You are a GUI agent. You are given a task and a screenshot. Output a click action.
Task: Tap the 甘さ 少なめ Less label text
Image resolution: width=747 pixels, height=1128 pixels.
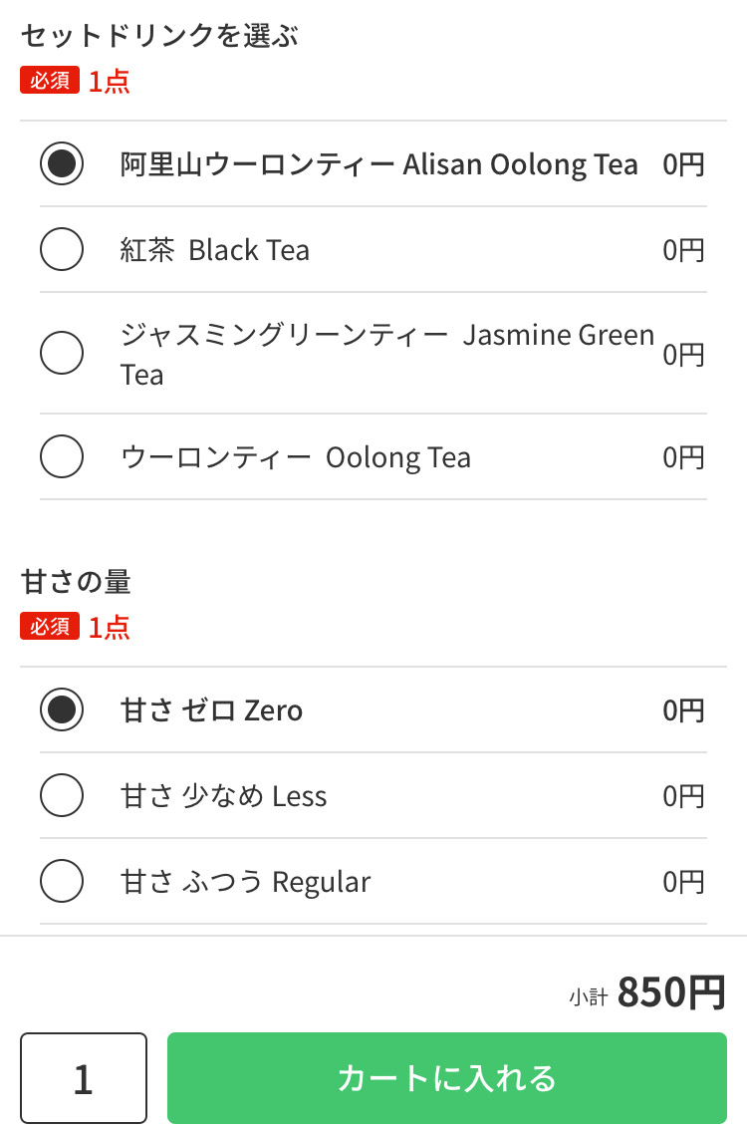click(x=224, y=796)
